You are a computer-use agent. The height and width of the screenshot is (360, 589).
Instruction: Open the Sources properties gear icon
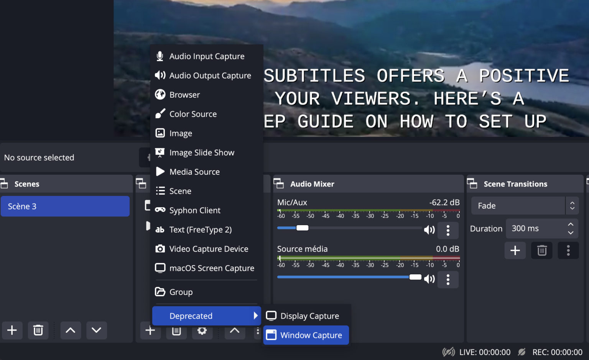pos(202,331)
